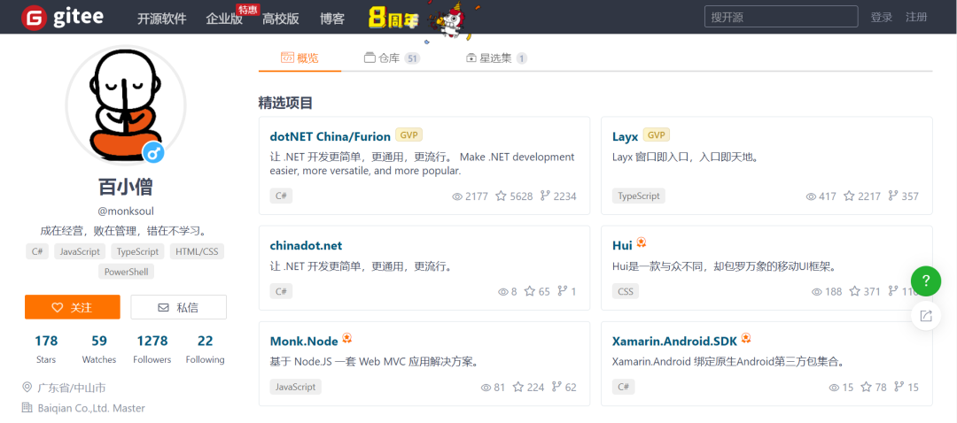Click the 登录 login link
The height and width of the screenshot is (423, 957).
pos(882,17)
